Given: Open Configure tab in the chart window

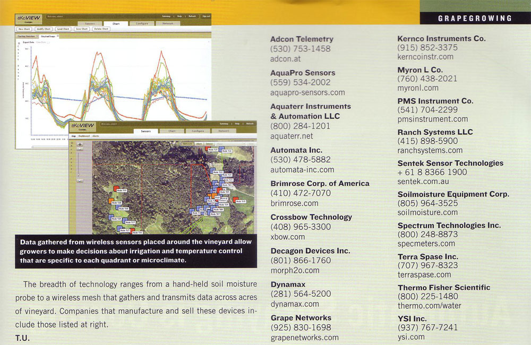Looking at the screenshot, I should point(142,23).
